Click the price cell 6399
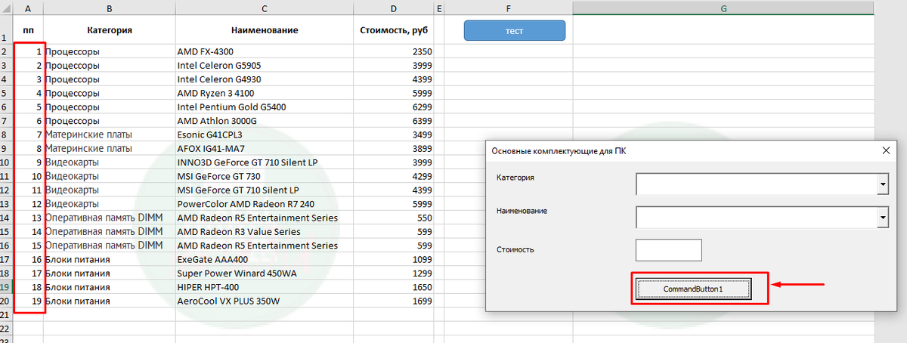Screen dimensions: 907x343 (394, 121)
